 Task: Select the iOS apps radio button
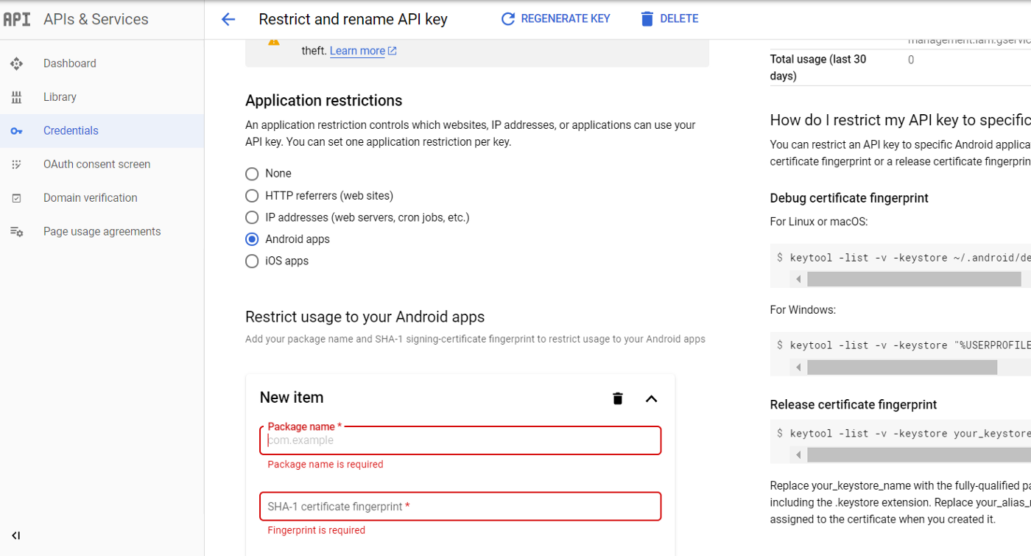(252, 261)
